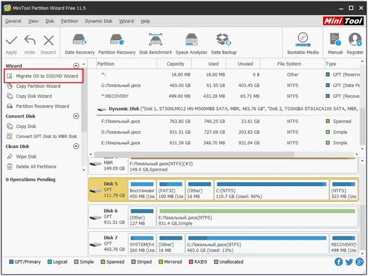Click the Undo arrow icon

[x=30, y=40]
